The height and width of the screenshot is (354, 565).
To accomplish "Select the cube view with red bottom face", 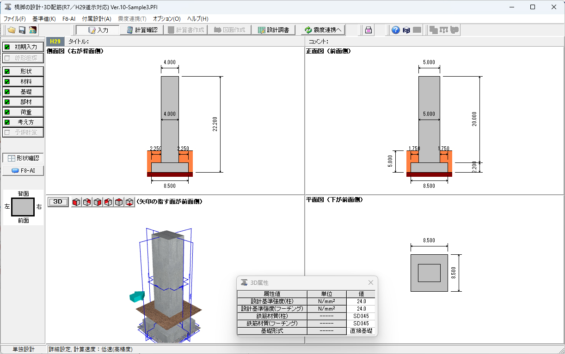I will (129, 202).
